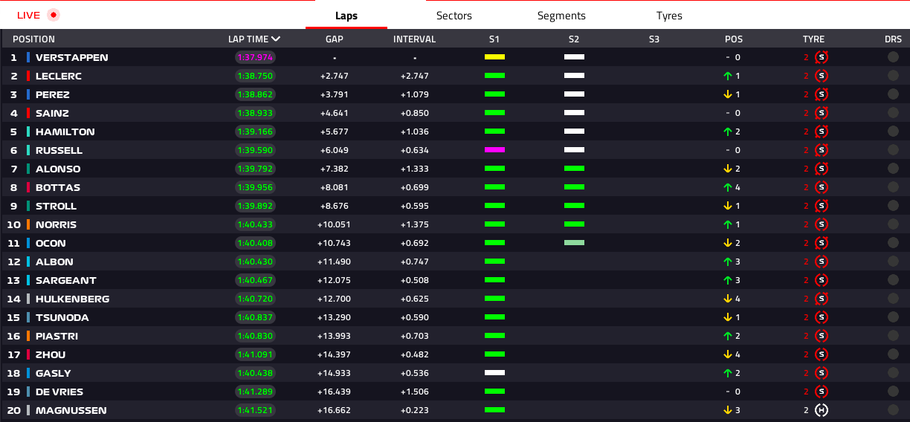Click Sainz's lap time 1:38.933
This screenshot has width=910, height=422.
point(255,113)
